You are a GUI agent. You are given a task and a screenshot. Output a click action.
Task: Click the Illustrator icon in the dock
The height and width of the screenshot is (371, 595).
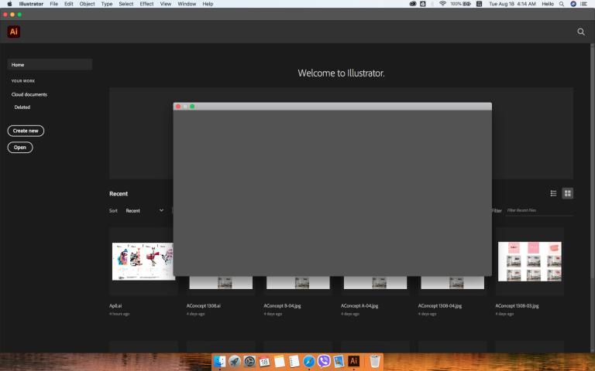pyautogui.click(x=353, y=361)
